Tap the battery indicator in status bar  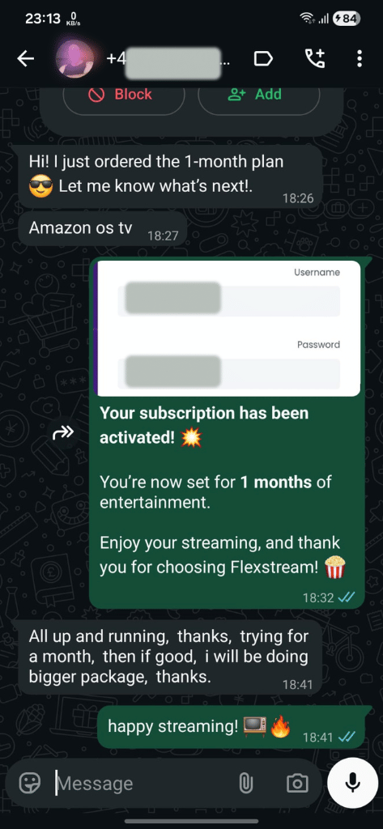pos(347,19)
